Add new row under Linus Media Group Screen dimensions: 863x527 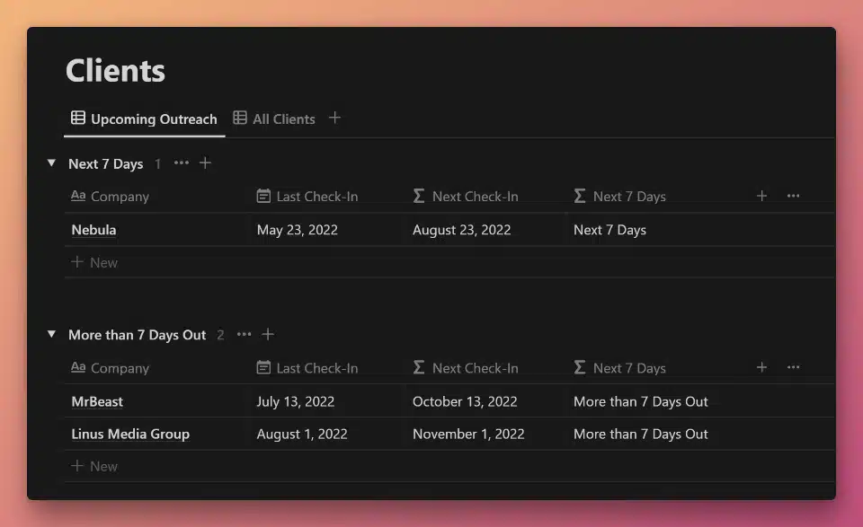point(94,466)
